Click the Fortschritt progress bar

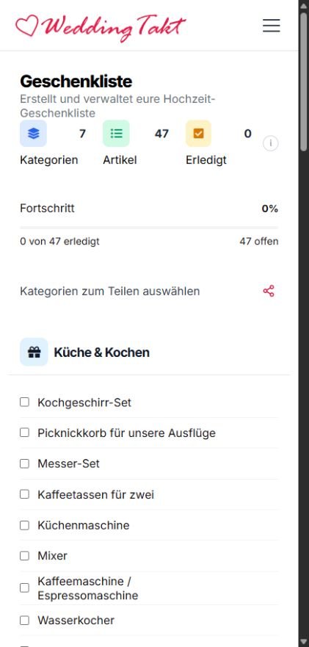click(149, 228)
